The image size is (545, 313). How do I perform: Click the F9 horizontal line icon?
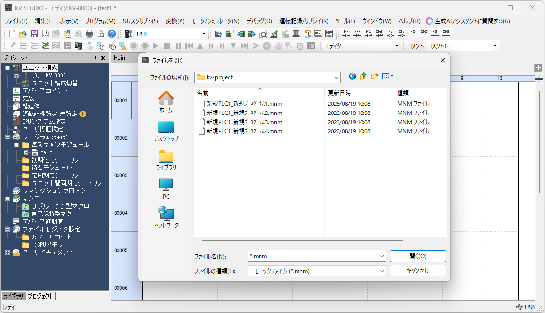coord(435,33)
